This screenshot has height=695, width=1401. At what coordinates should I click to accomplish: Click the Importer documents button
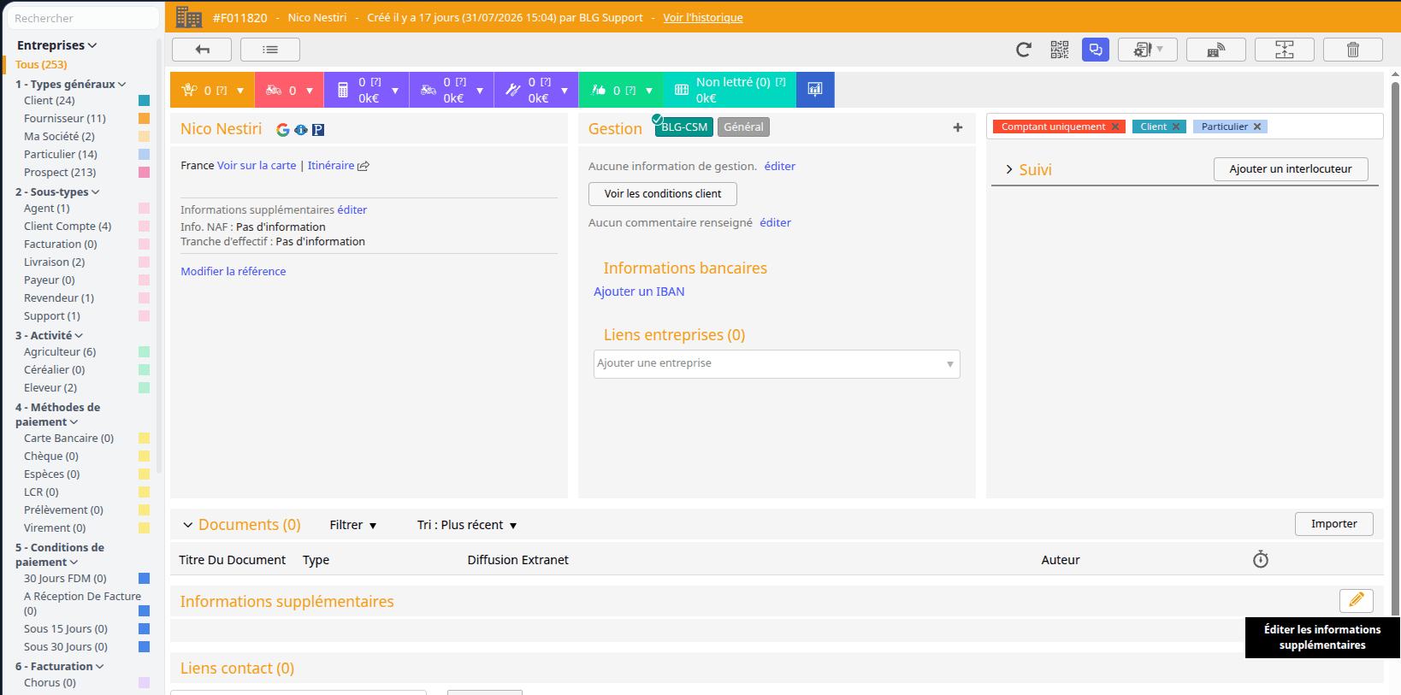click(1334, 523)
